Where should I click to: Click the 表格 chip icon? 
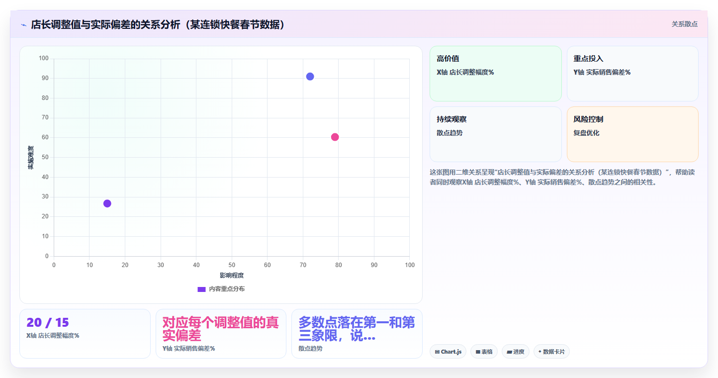[478, 352]
